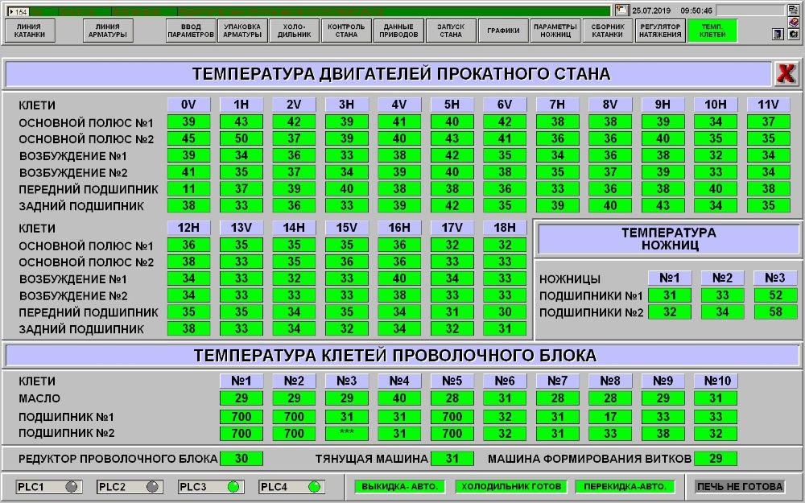The height and width of the screenshot is (503, 805).
Task: Open the ЛИНИЯ КАТАНКИ screen
Action: (x=29, y=31)
